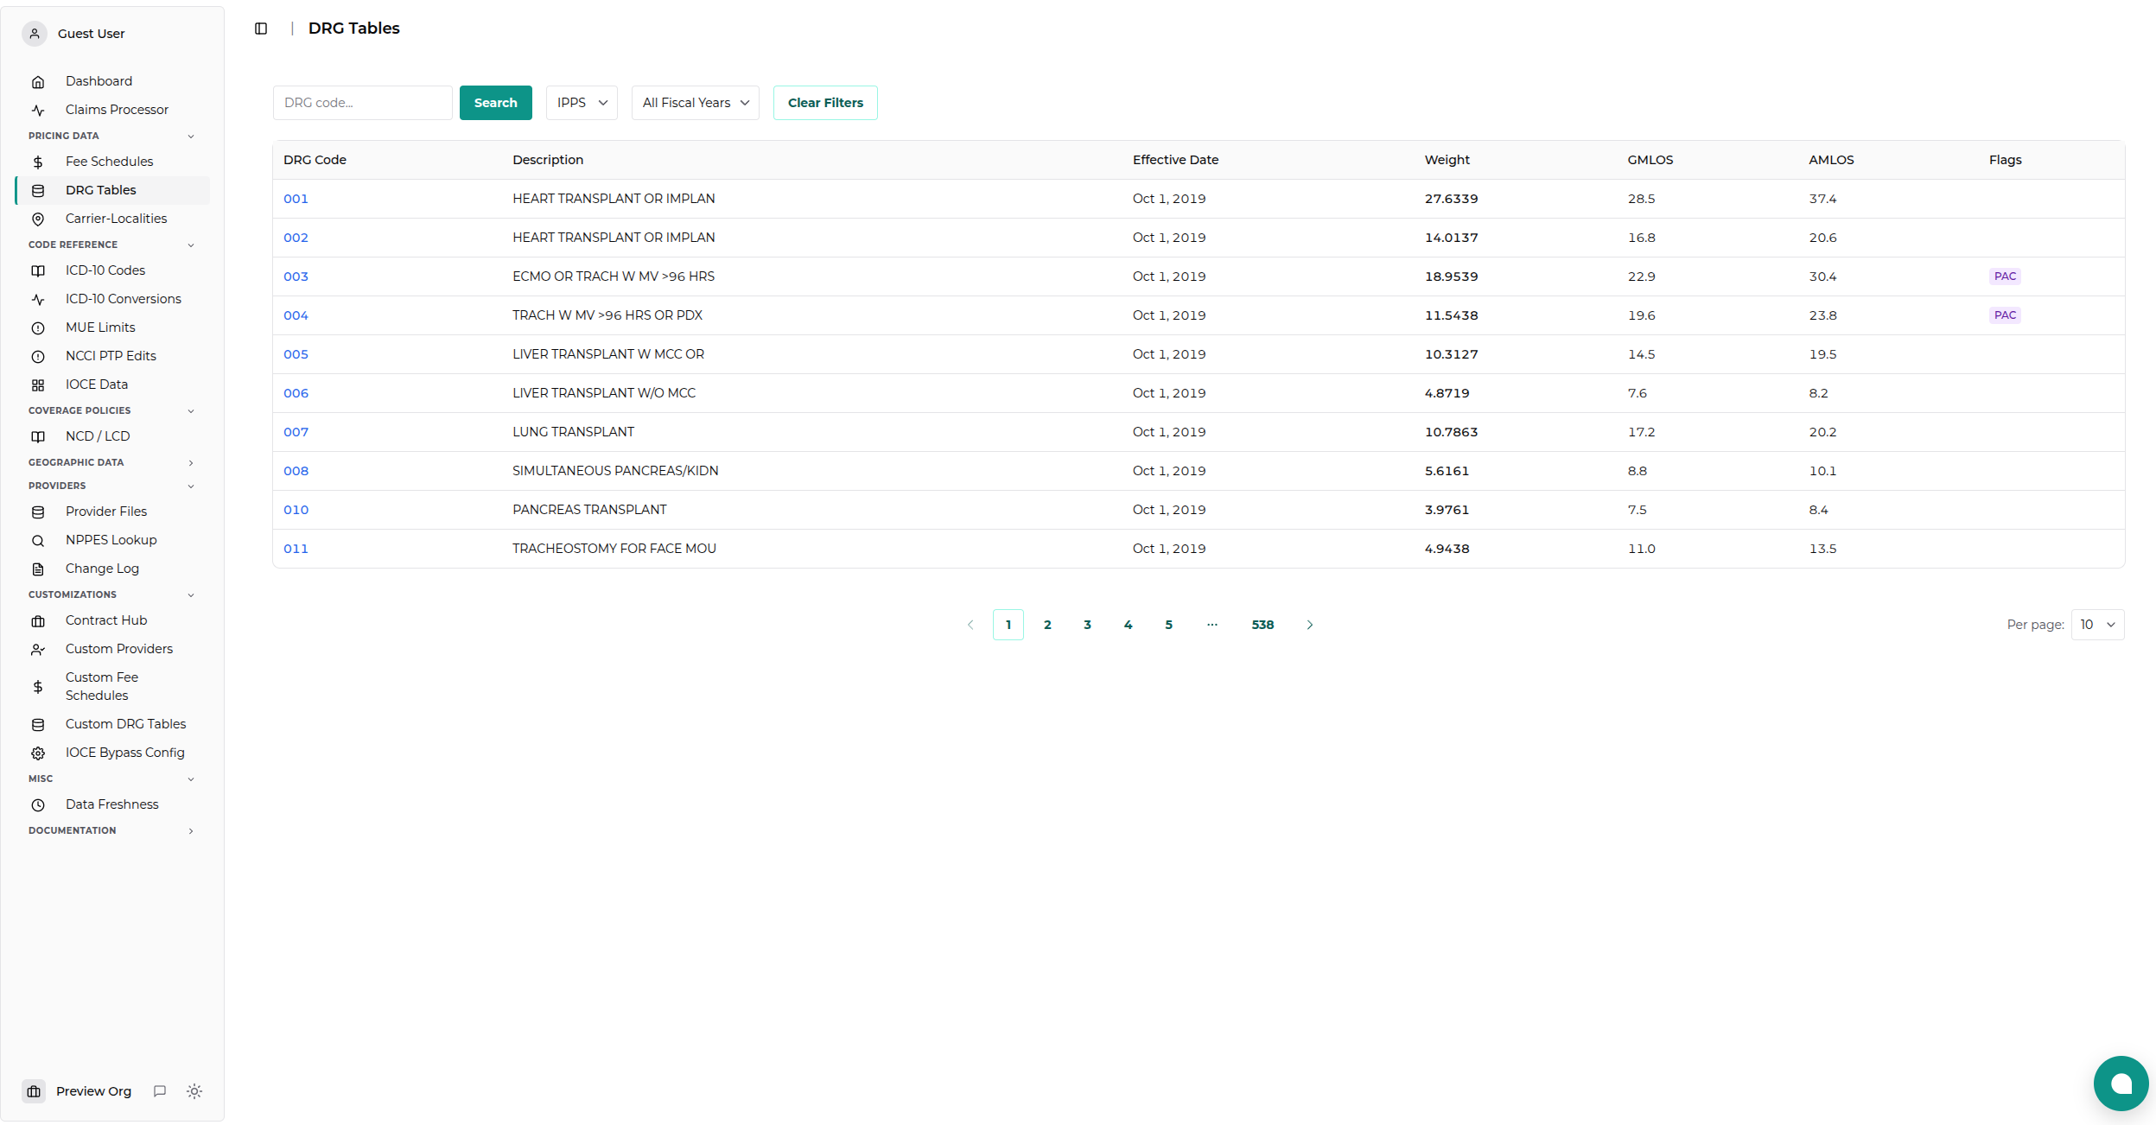Screen dimensions: 2156x1125
Task: Click the ICD-10 Conversions pulse icon
Action: [x=38, y=300]
